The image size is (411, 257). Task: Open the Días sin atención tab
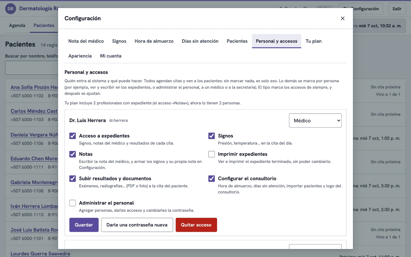[200, 41]
